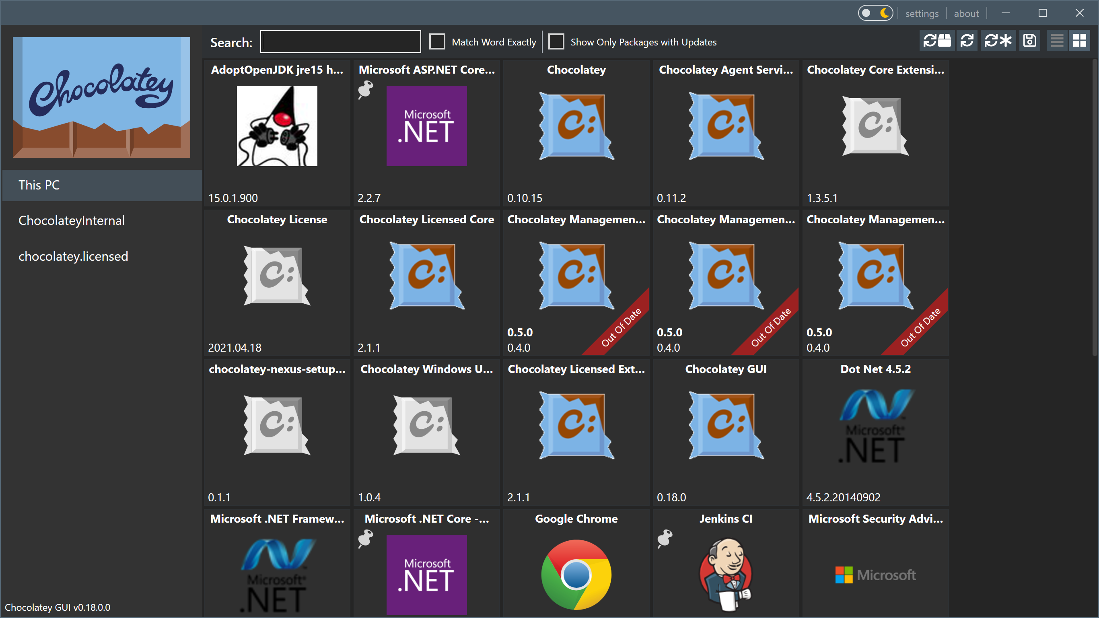Image resolution: width=1099 pixels, height=618 pixels.
Task: Enable Match Word Exactly checkbox
Action: click(x=437, y=42)
